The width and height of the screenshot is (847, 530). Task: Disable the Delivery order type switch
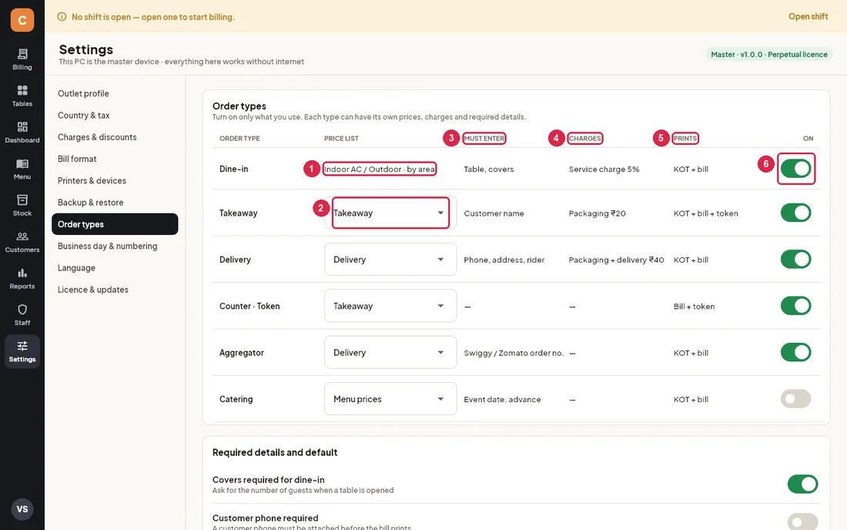click(x=795, y=260)
